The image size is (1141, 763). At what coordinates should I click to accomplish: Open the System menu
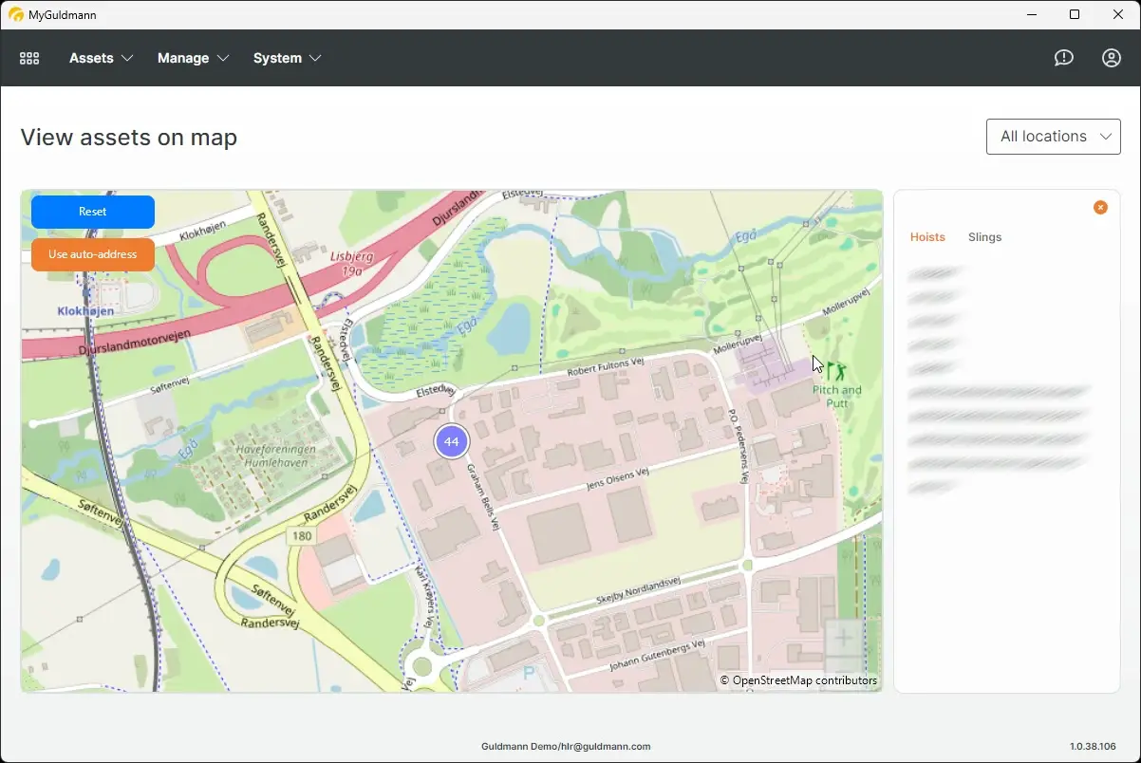(276, 58)
